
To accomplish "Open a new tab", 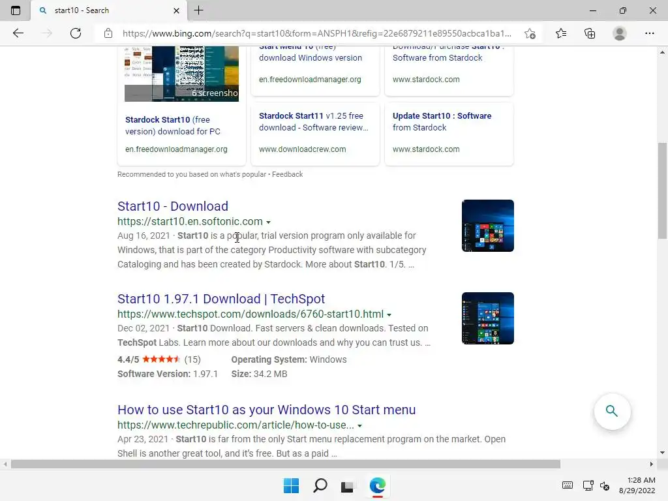I will click(198, 10).
